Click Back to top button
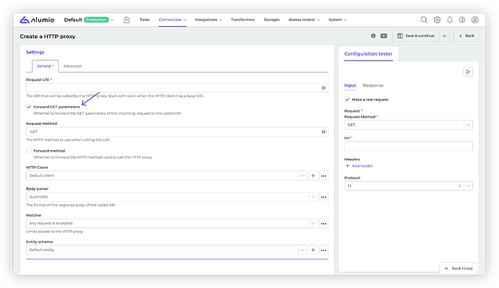Viewport: 499px width, 288px height. click(x=459, y=269)
